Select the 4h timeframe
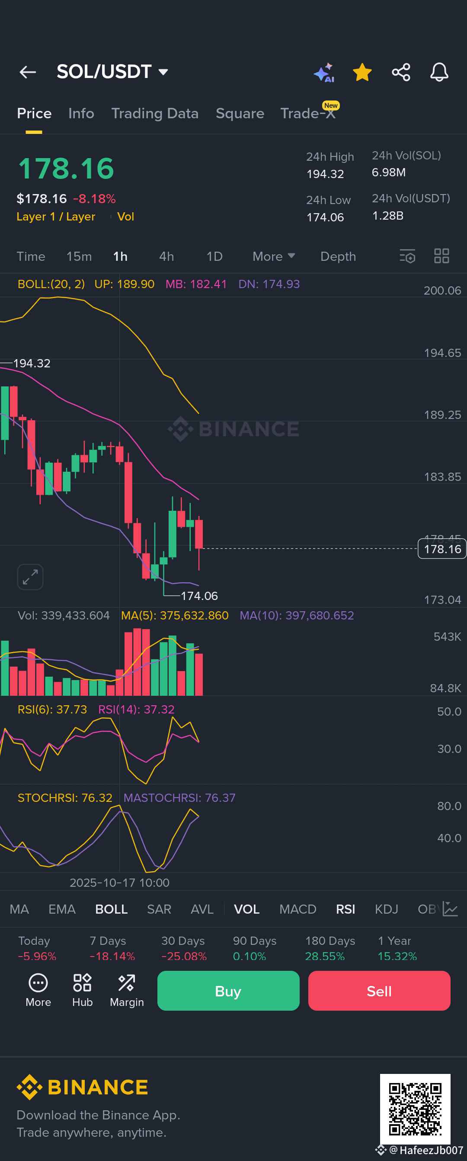467x1161 pixels. [166, 256]
